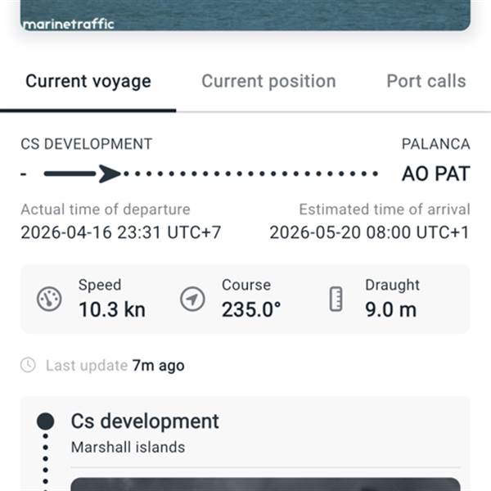Switch to the Current position tab
Screen dimensions: 491x491
(268, 81)
